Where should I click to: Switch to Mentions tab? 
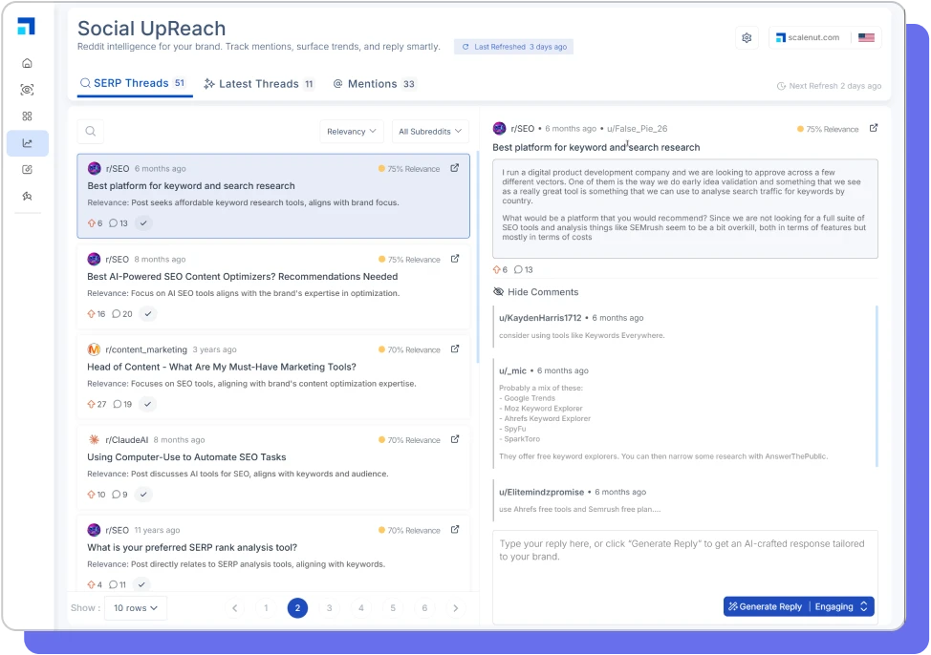(374, 84)
